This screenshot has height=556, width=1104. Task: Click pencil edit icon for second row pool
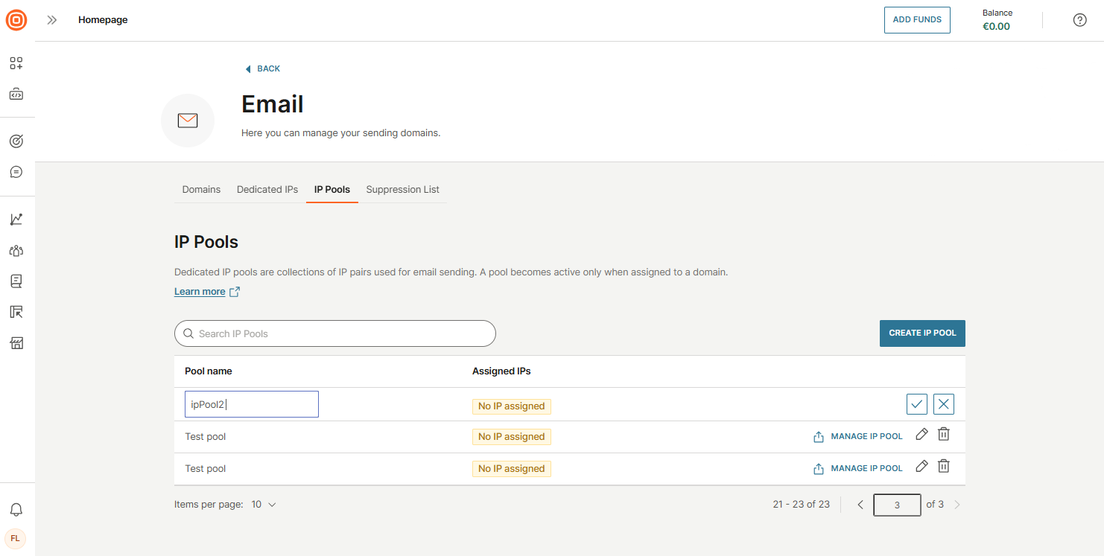click(921, 435)
